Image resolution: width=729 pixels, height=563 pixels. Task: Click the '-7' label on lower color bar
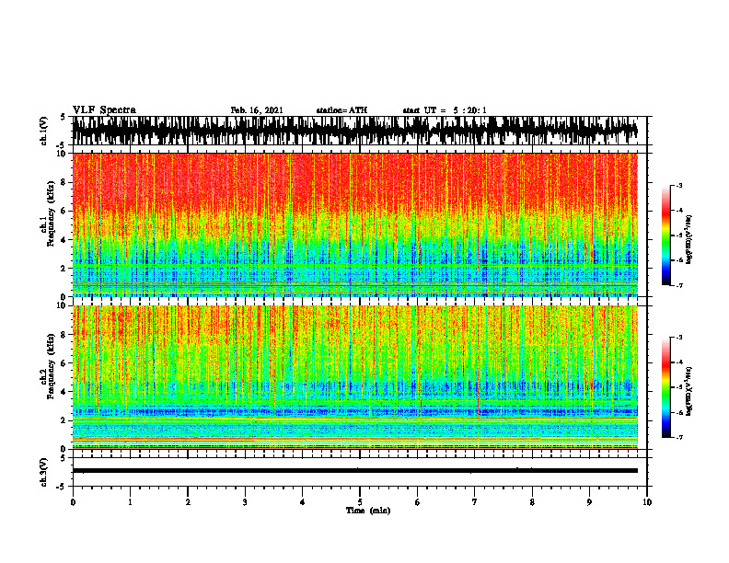pos(678,437)
